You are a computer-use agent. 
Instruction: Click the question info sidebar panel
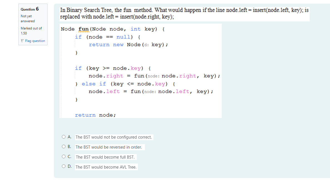click(x=33, y=24)
